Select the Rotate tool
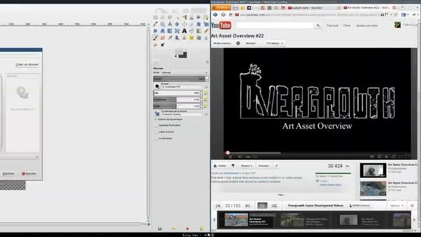The height and width of the screenshot is (237, 421). pyautogui.click(x=199, y=24)
